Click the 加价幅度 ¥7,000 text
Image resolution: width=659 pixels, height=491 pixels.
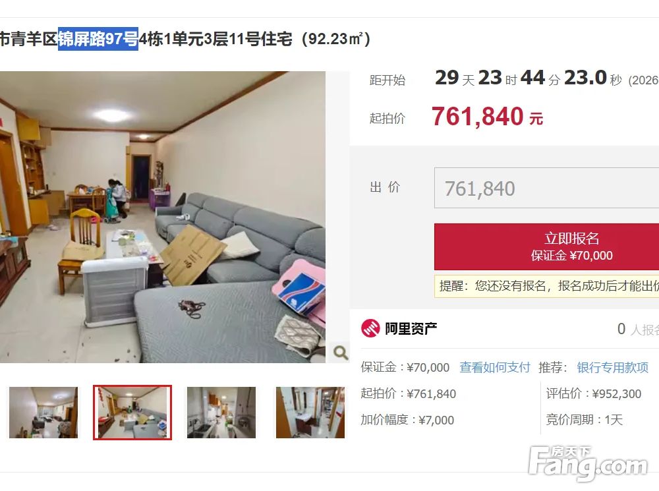(x=407, y=420)
